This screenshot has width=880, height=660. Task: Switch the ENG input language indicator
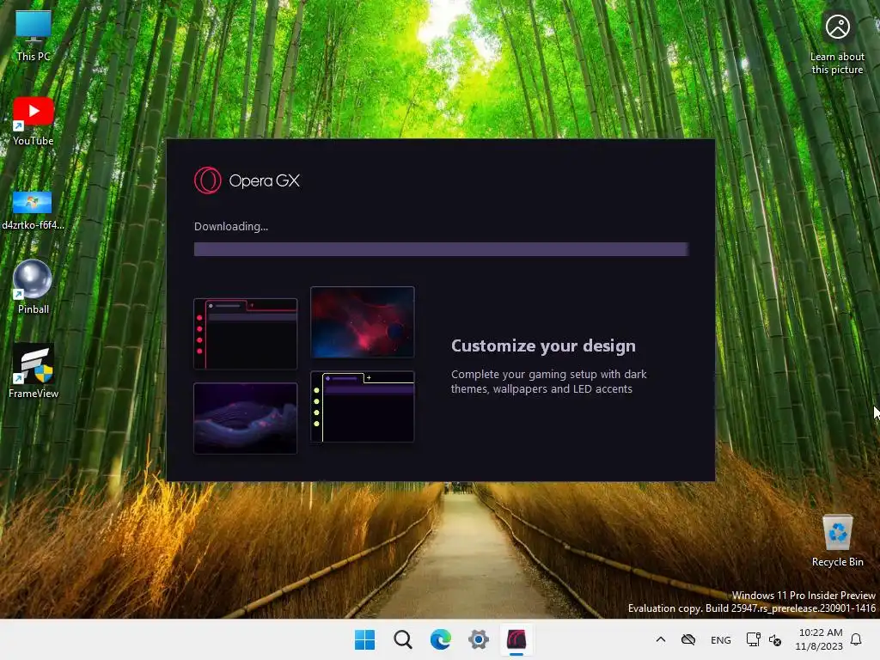(x=721, y=639)
